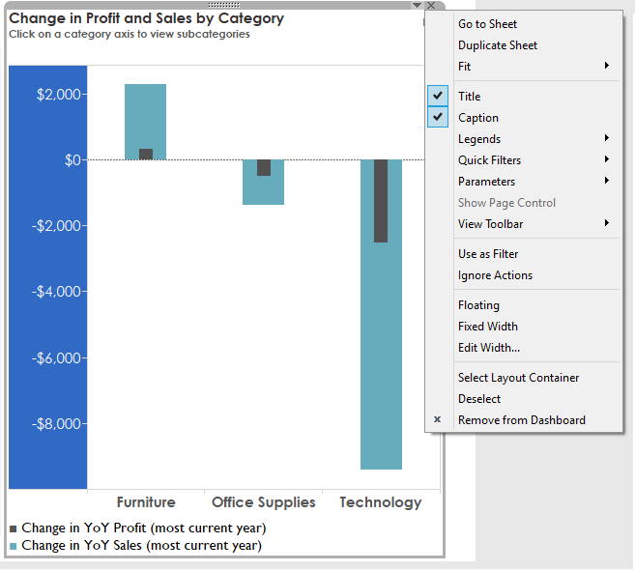Click the Technology category axis label
Viewport: 635px width, 571px height.
[381, 502]
